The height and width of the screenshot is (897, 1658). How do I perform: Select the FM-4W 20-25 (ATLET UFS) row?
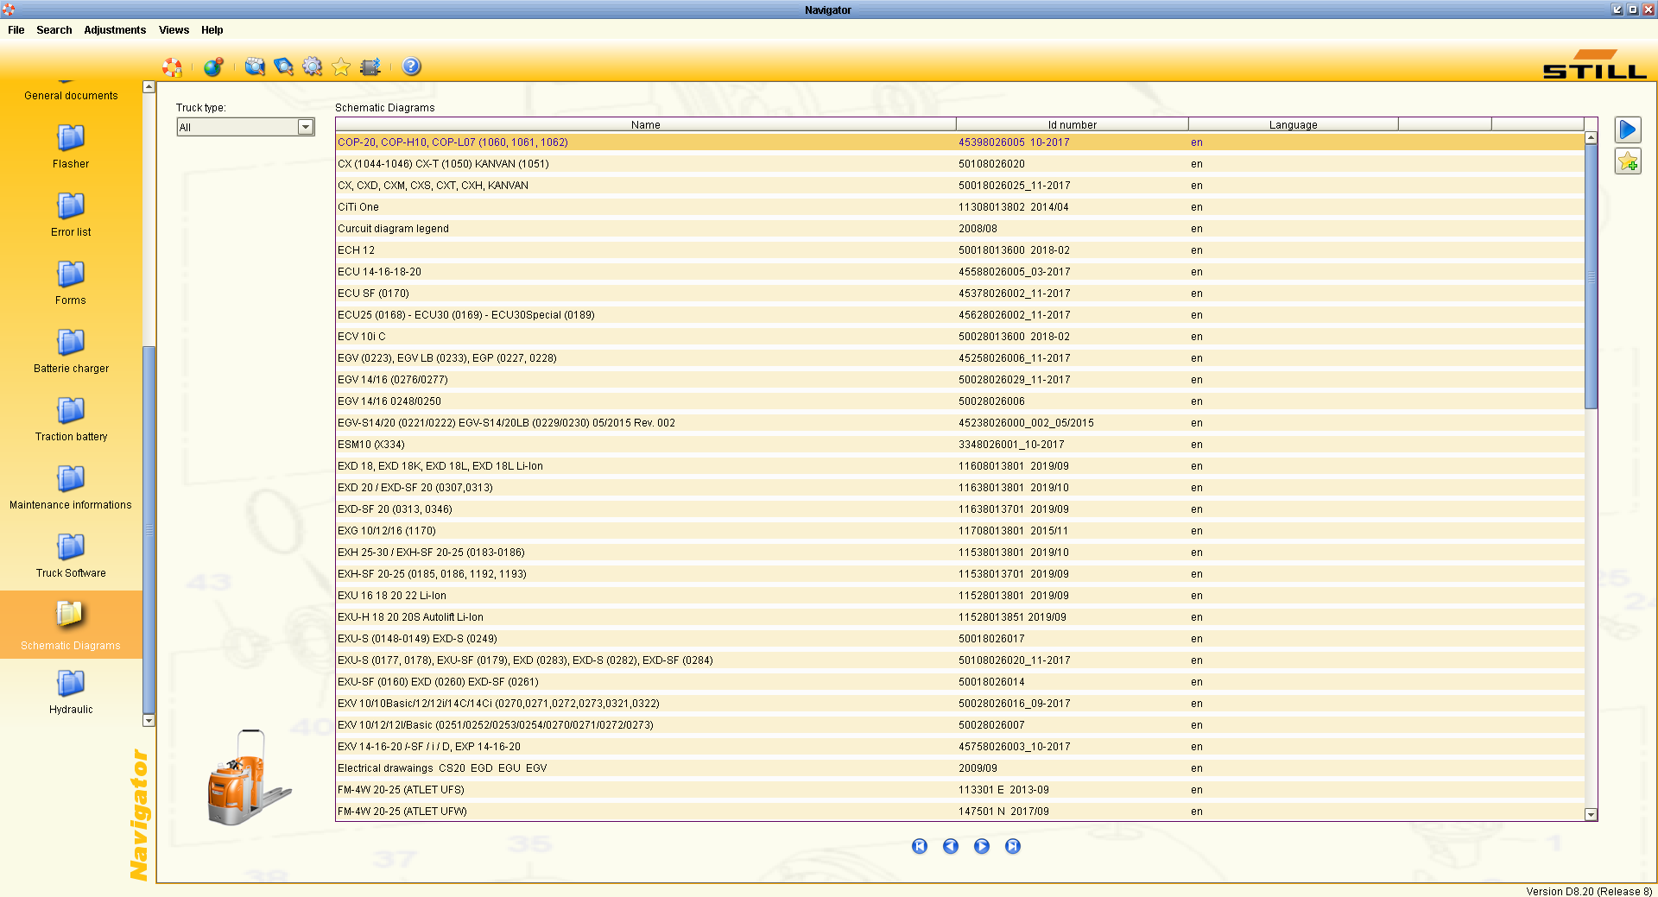pos(960,790)
